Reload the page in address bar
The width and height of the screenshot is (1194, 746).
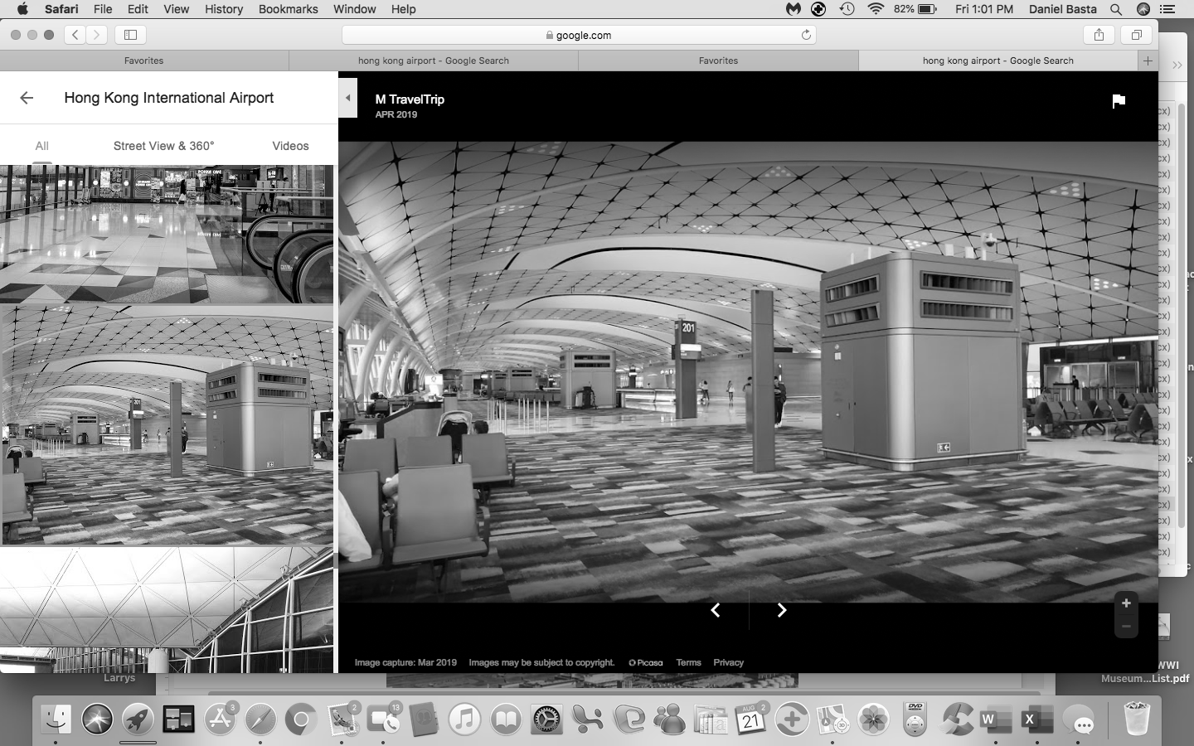(x=805, y=35)
